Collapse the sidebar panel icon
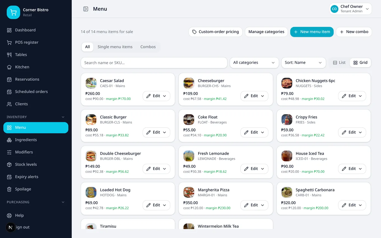381x238 pixels. tap(86, 9)
